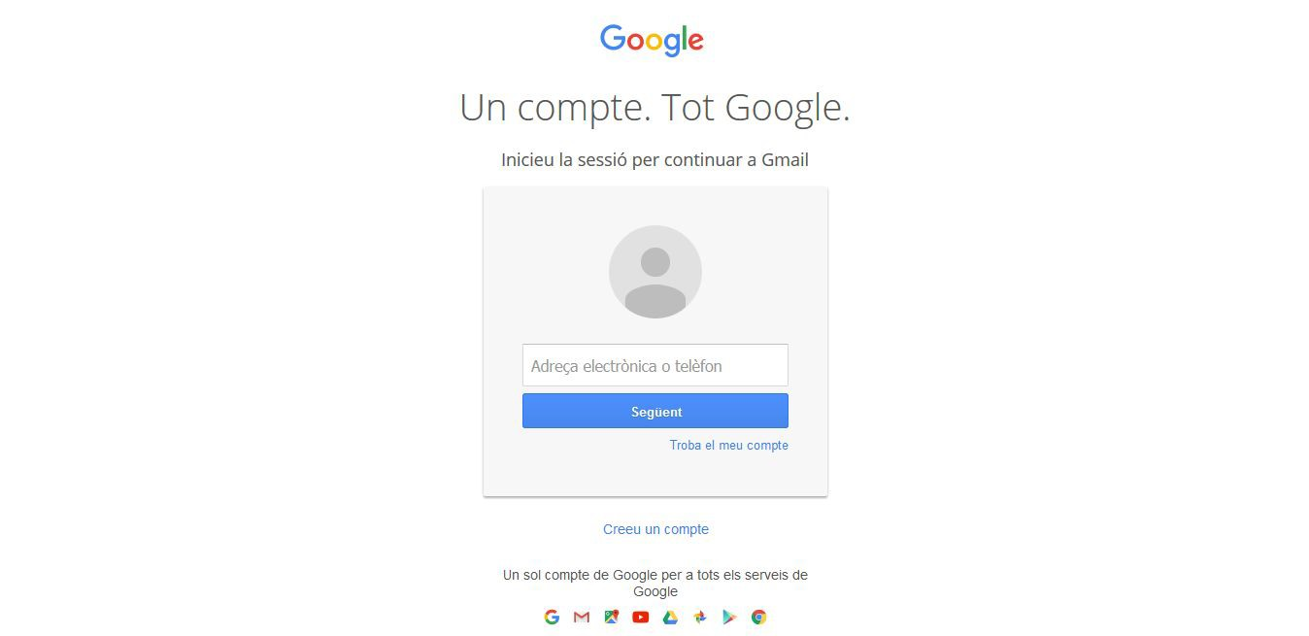1309x636 pixels.
Task: Focus the 'Adreça electrònica o telèfon' field
Action: [x=655, y=365]
